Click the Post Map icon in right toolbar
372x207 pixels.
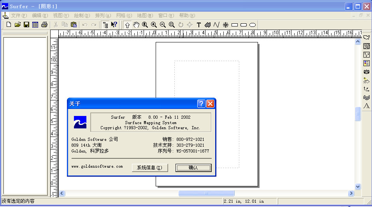[x=367, y=54]
